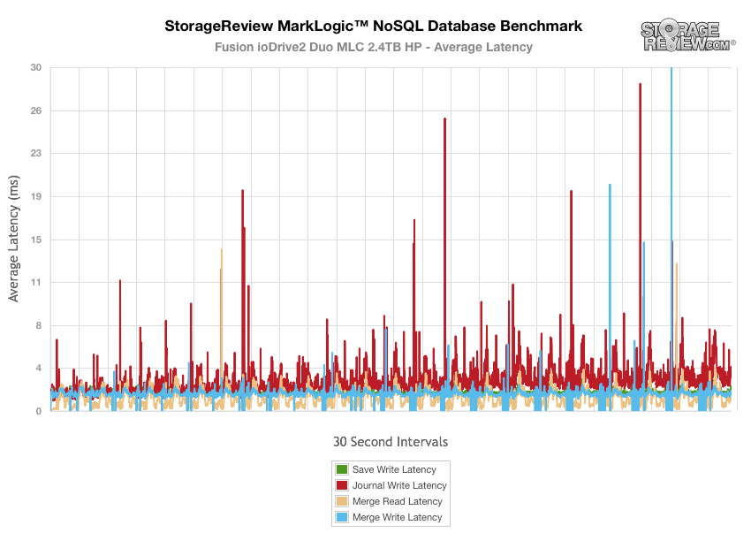This screenshot has height=548, width=751.
Task: Click the y-axis value "19"
Action: (x=36, y=196)
